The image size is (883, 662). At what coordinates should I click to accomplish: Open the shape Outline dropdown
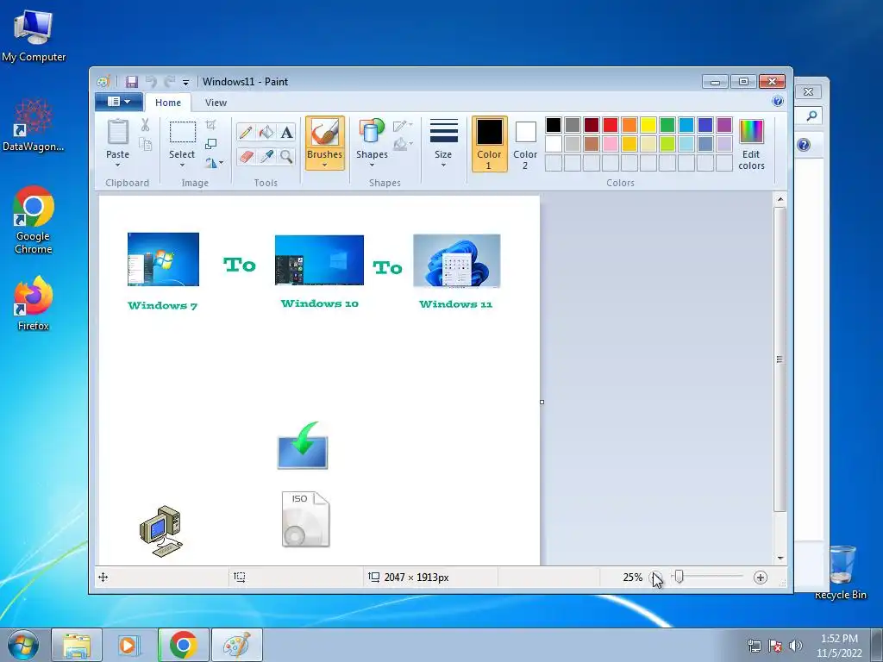click(403, 126)
